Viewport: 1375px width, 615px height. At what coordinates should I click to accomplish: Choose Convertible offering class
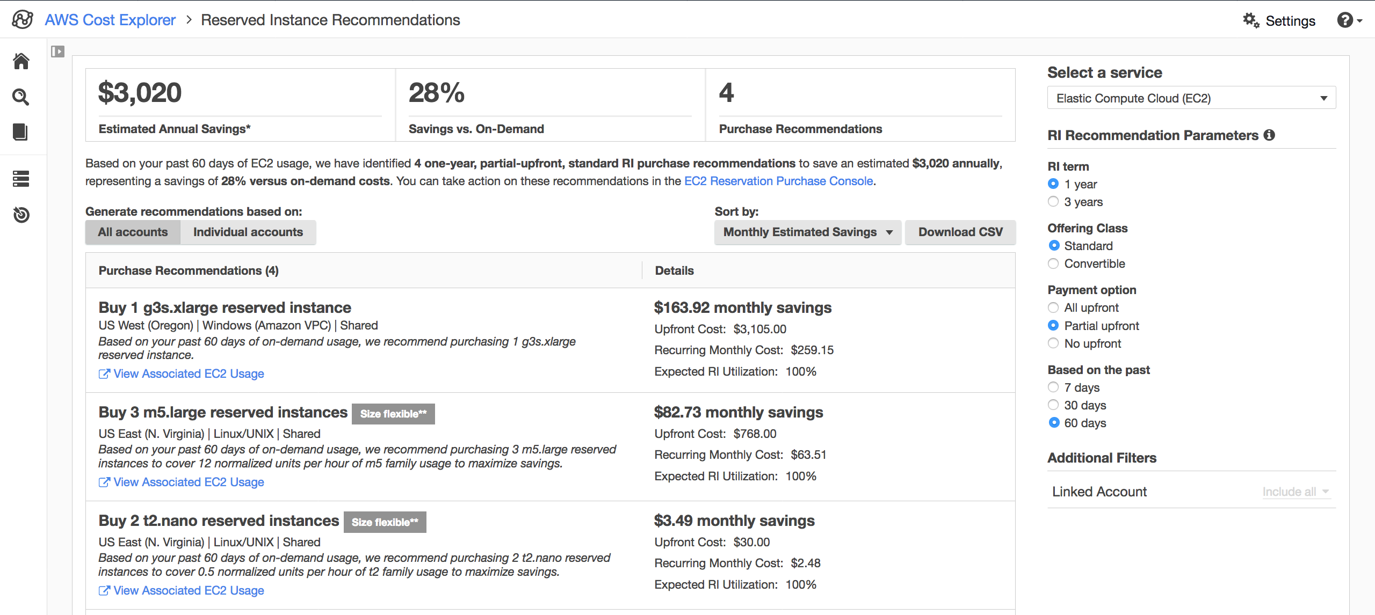1053,263
